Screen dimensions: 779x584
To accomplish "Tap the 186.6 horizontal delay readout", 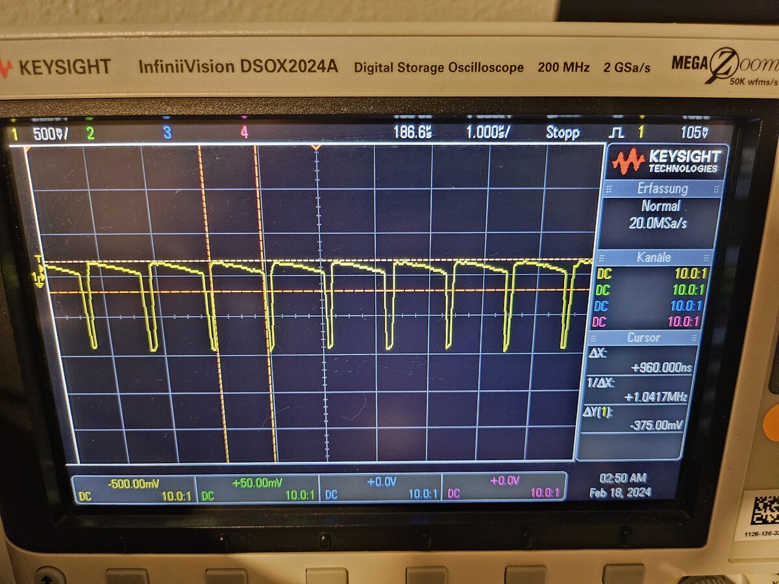I will coord(412,132).
